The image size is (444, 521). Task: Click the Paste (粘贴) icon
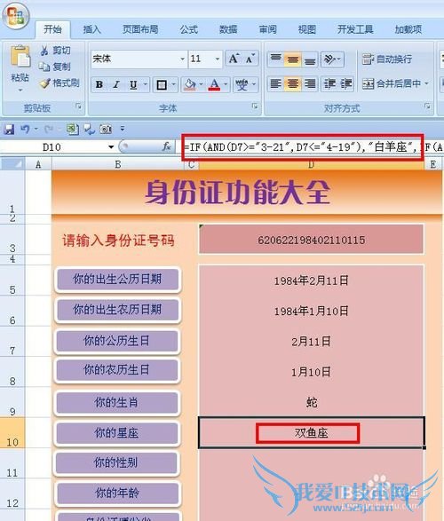coord(20,57)
